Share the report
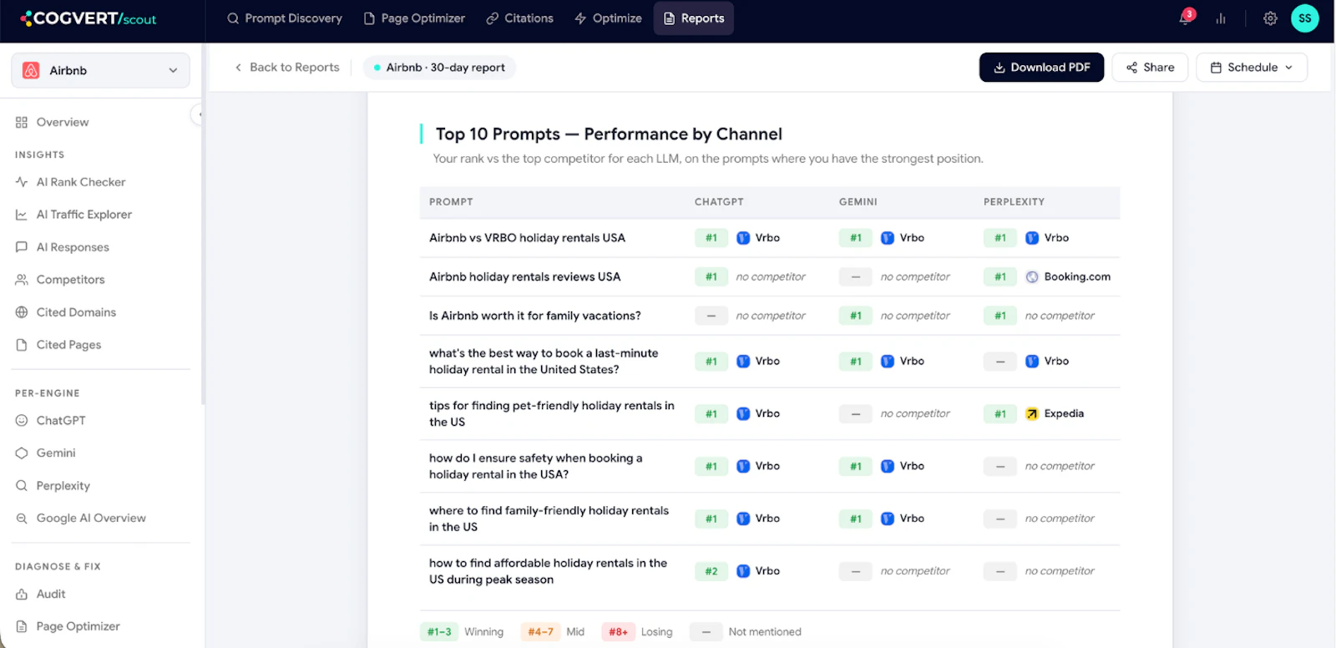Viewport: 1336px width, 648px height. (x=1150, y=68)
